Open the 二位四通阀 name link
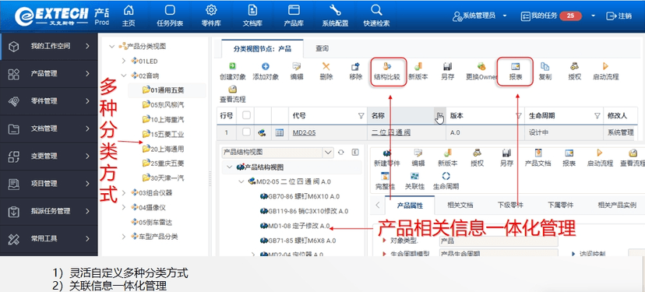This screenshot has width=645, height=292. click(x=391, y=132)
